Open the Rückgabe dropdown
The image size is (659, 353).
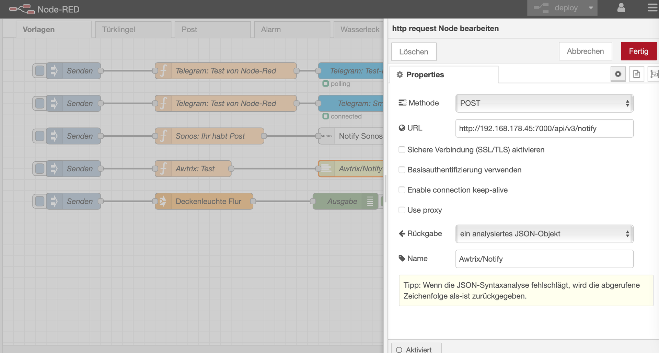(x=544, y=234)
